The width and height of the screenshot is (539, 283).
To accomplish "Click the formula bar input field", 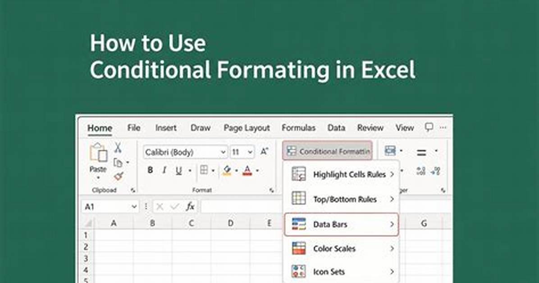I will point(242,207).
